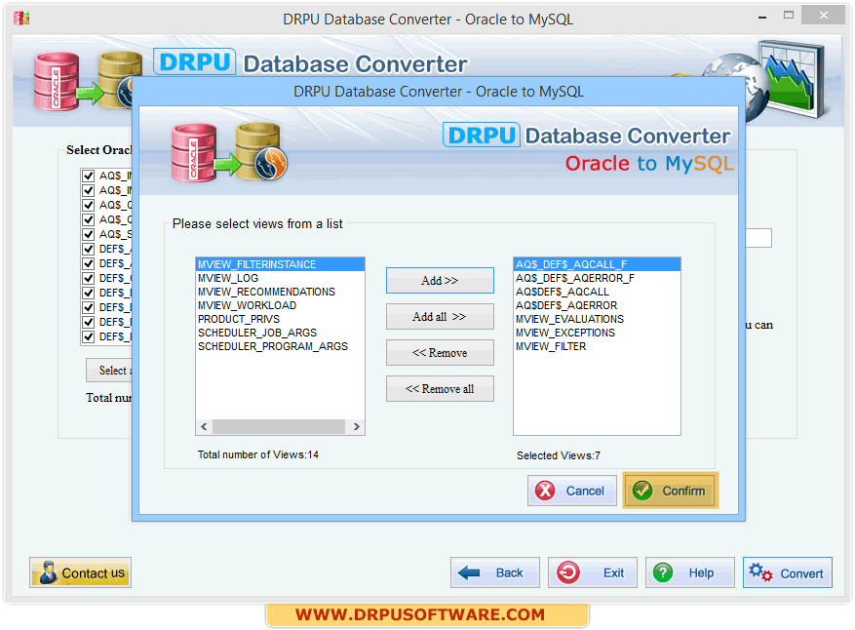
Task: Open Help in the main window
Action: click(x=690, y=572)
